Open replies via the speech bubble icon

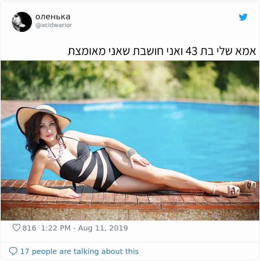[x=13, y=251]
